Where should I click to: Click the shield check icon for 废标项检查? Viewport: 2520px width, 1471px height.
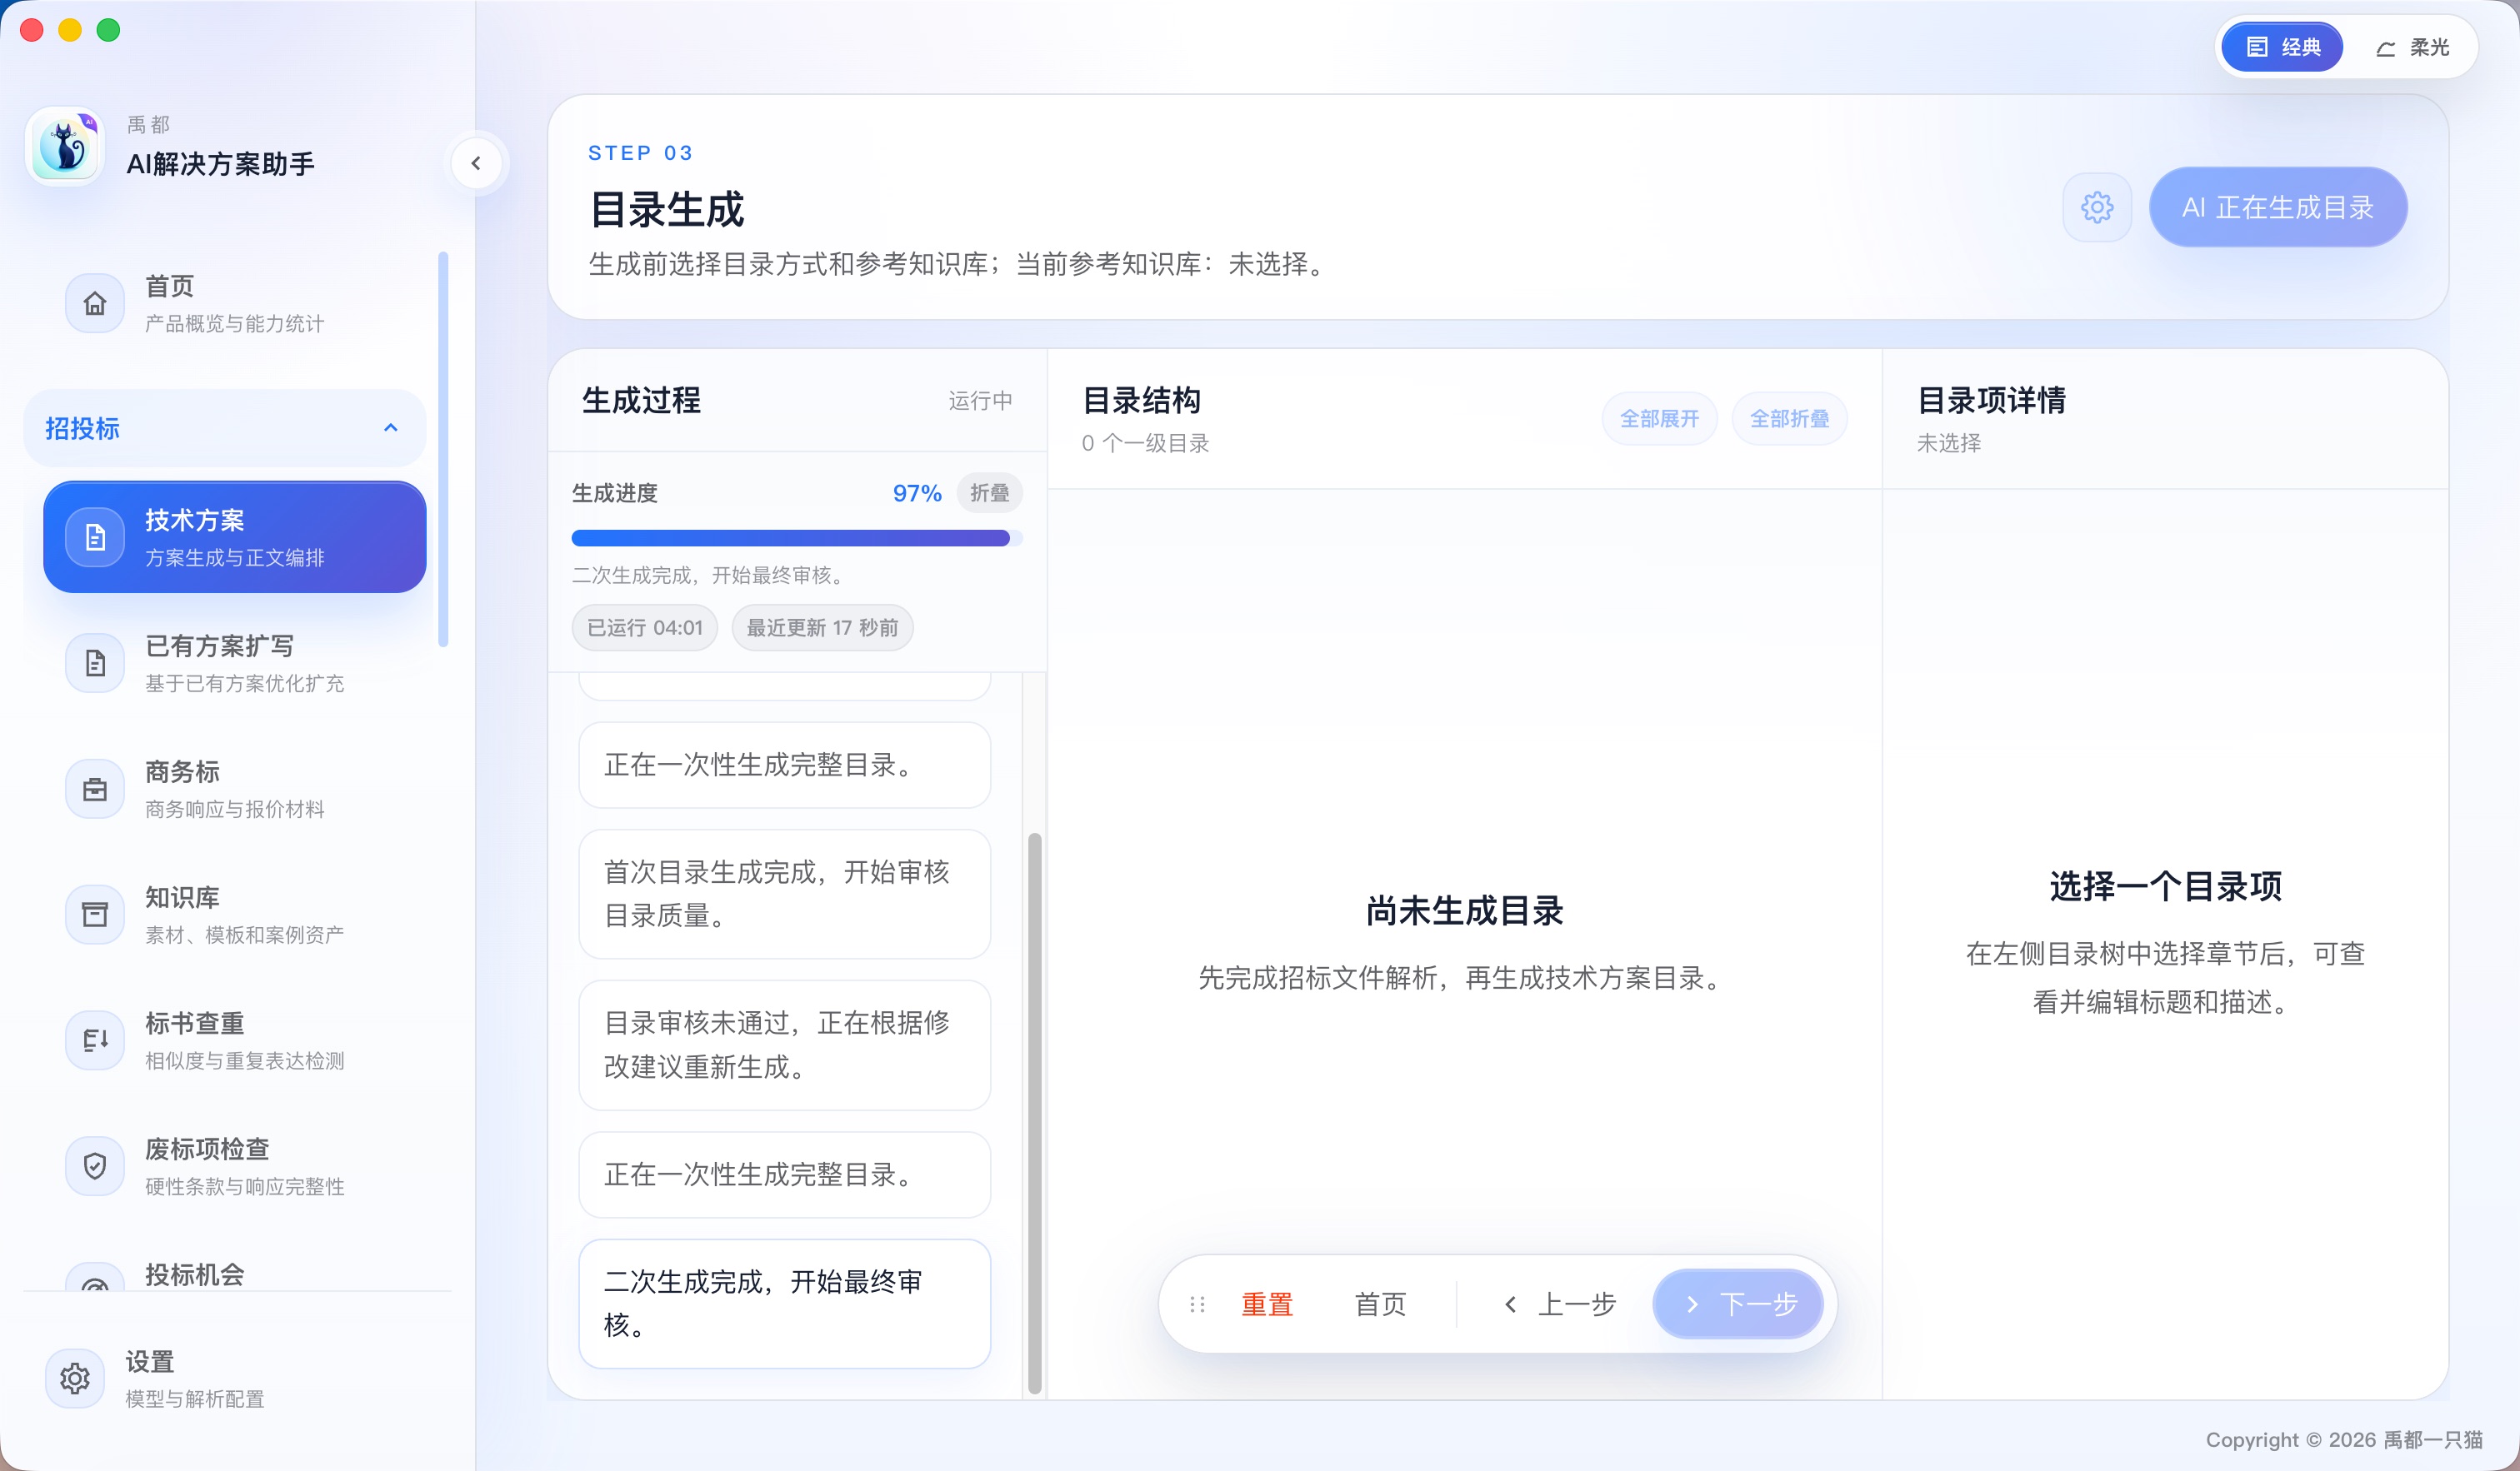(95, 1166)
